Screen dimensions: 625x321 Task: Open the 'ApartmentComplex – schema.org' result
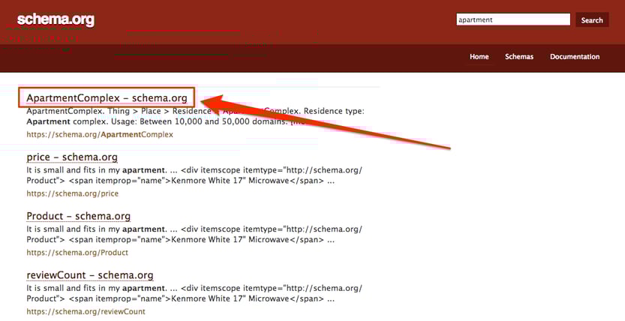[x=107, y=97]
